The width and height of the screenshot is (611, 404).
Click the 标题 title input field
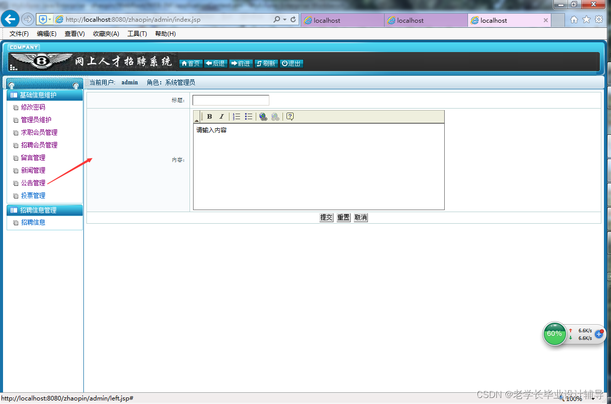[230, 99]
